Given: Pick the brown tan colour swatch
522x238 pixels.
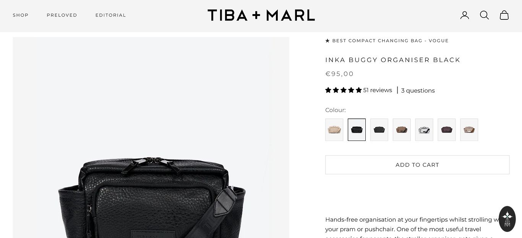Looking at the screenshot, I should (402, 130).
